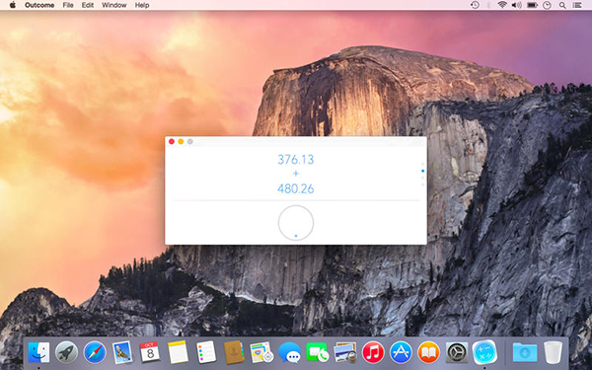Click the first number 376.13
The width and height of the screenshot is (592, 370).
pos(296,159)
